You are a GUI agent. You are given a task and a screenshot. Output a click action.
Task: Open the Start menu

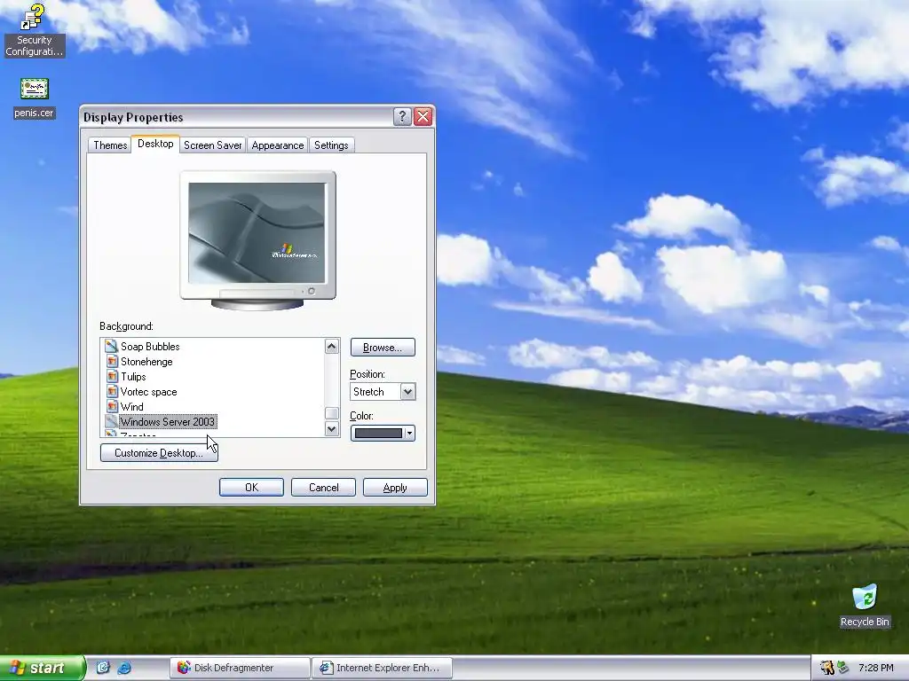click(x=42, y=668)
